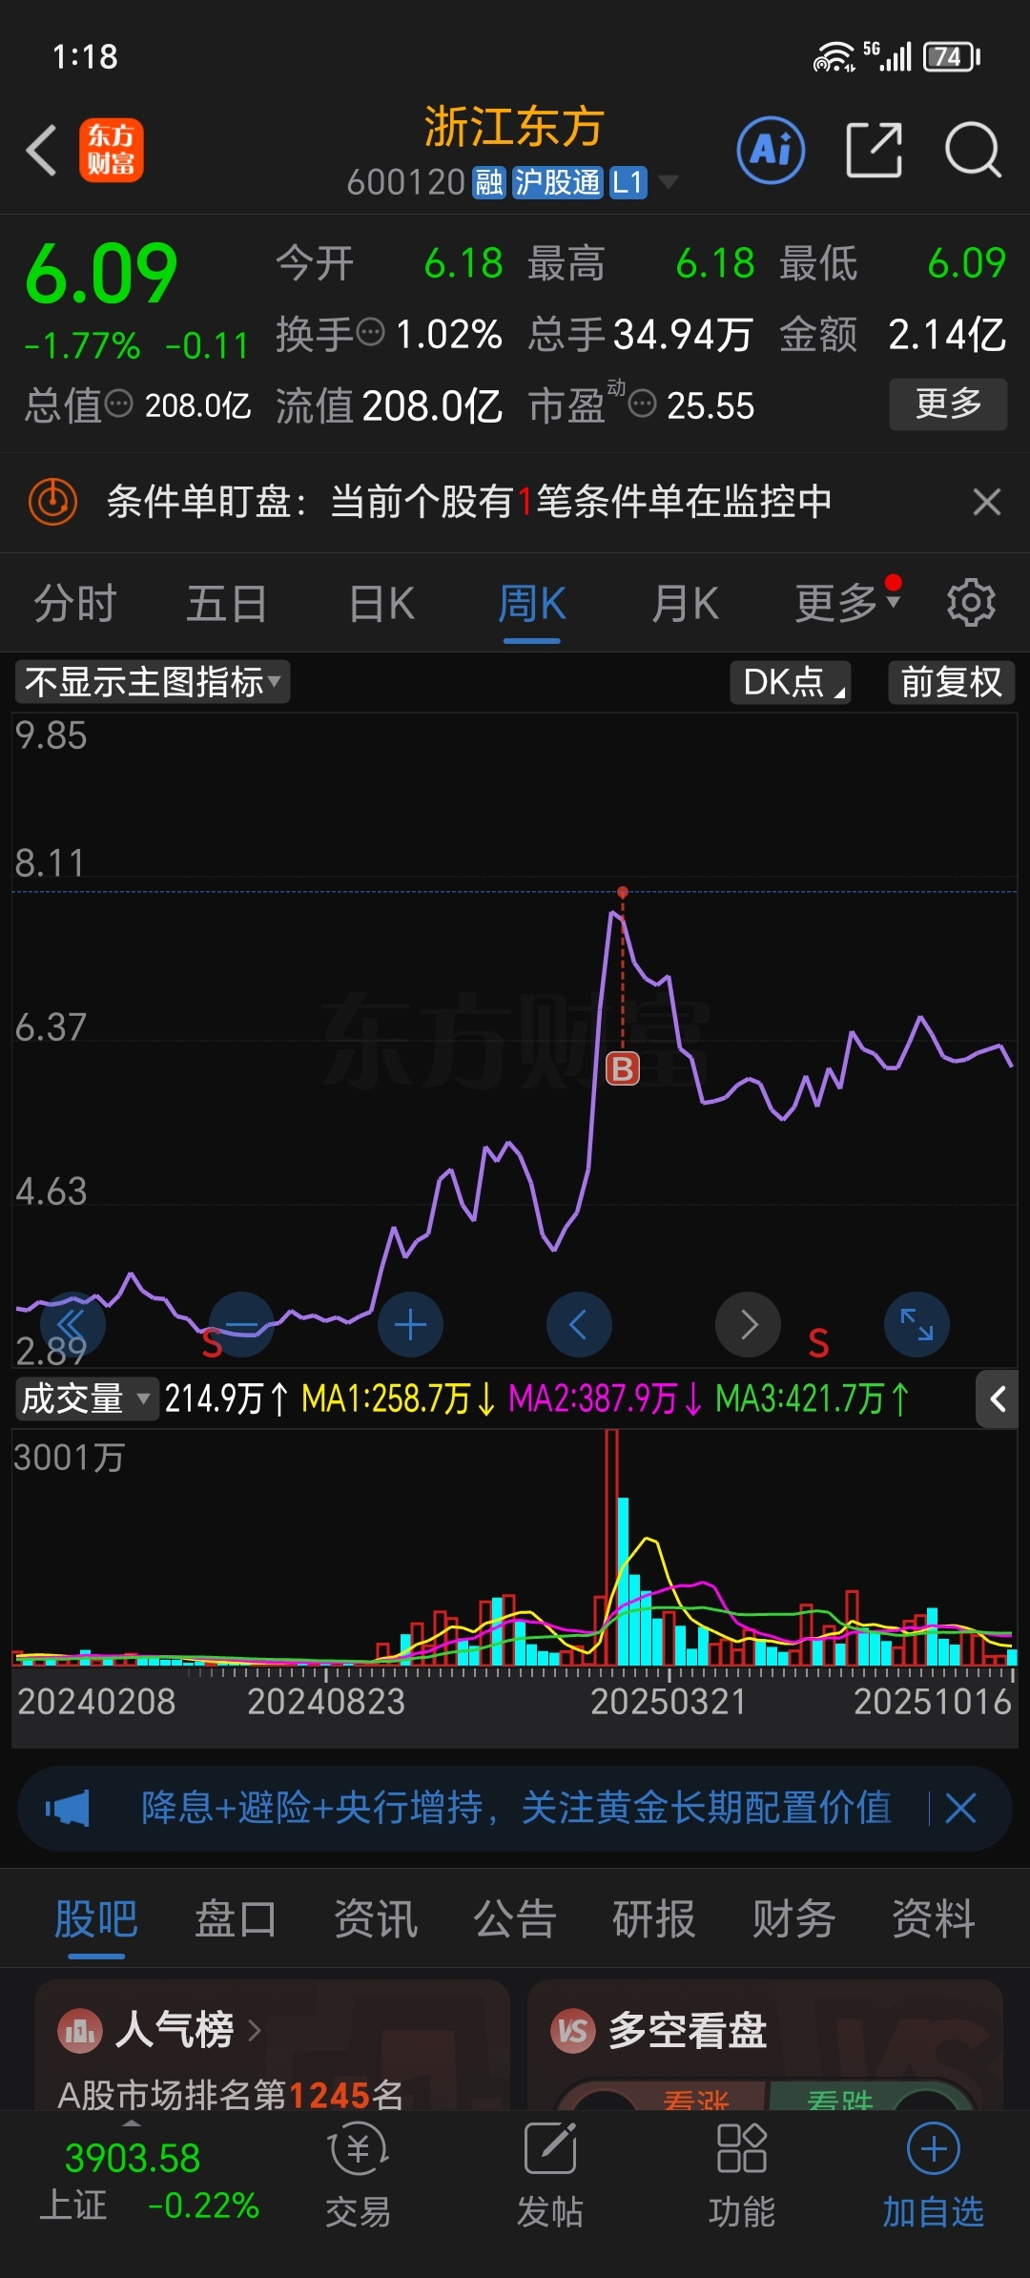Tap the 融 margin trading badge
The width and height of the screenshot is (1030, 2278).
pos(489,181)
